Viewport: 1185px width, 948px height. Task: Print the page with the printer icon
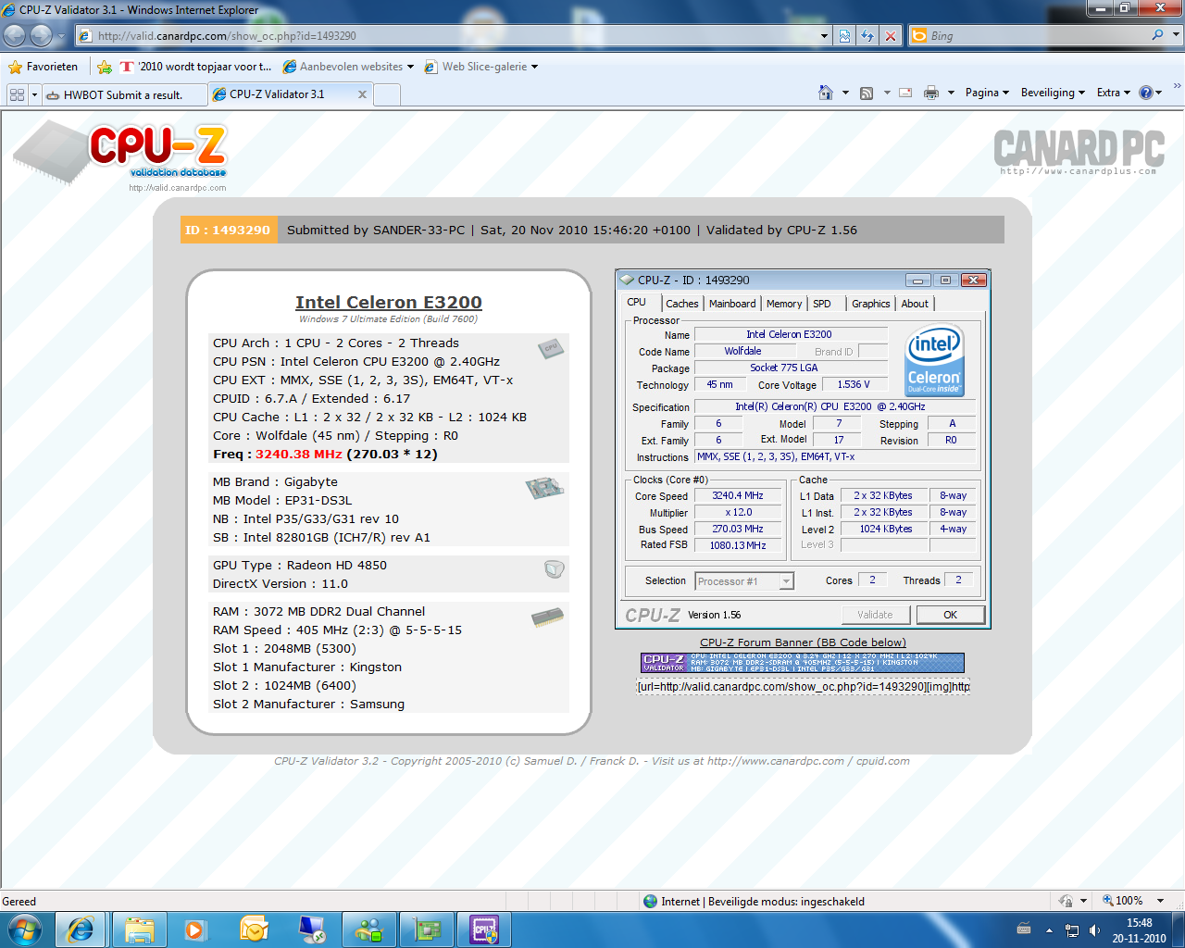click(931, 93)
